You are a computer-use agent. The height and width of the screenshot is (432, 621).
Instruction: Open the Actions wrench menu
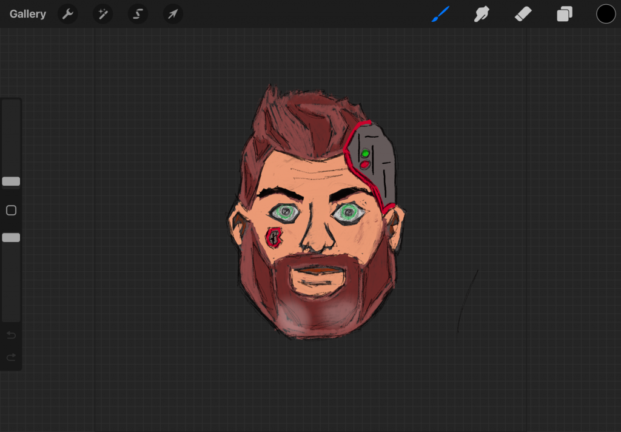[68, 14]
